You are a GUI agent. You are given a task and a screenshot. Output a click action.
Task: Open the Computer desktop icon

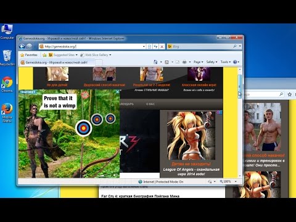7,31
